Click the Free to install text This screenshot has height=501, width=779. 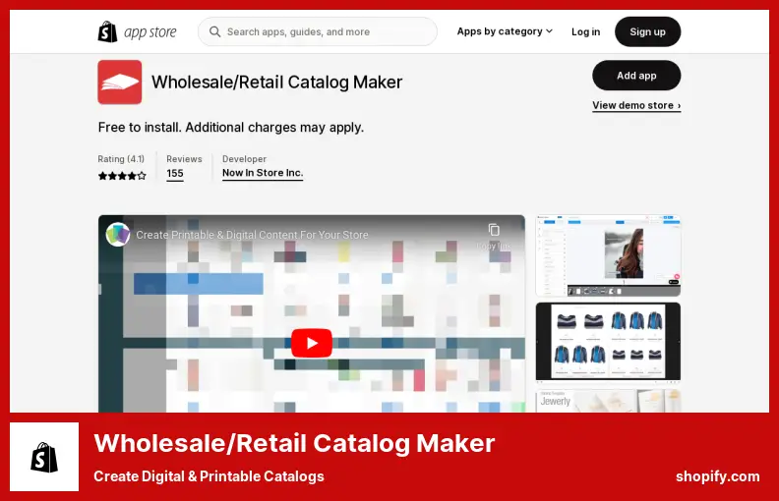pos(231,128)
